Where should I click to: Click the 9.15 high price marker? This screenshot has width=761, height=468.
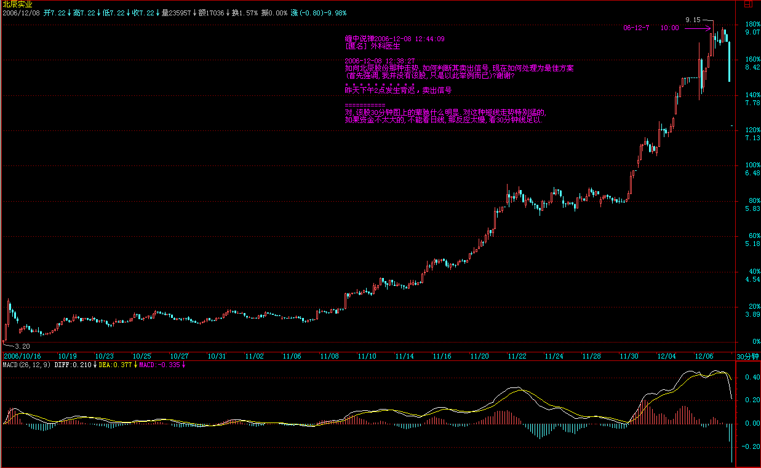pyautogui.click(x=693, y=20)
